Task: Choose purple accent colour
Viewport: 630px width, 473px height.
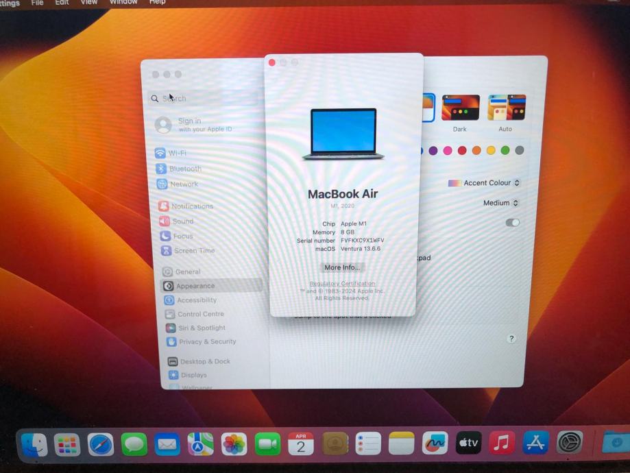Action: (433, 151)
